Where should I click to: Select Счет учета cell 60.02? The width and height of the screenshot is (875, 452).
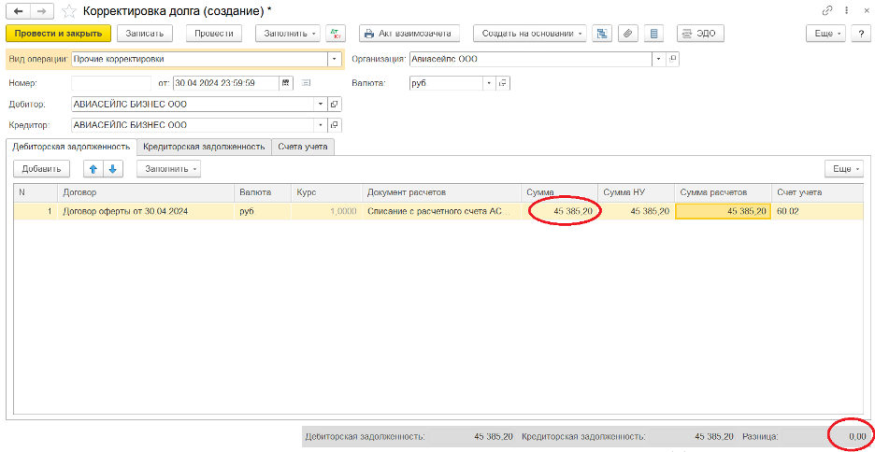point(817,211)
